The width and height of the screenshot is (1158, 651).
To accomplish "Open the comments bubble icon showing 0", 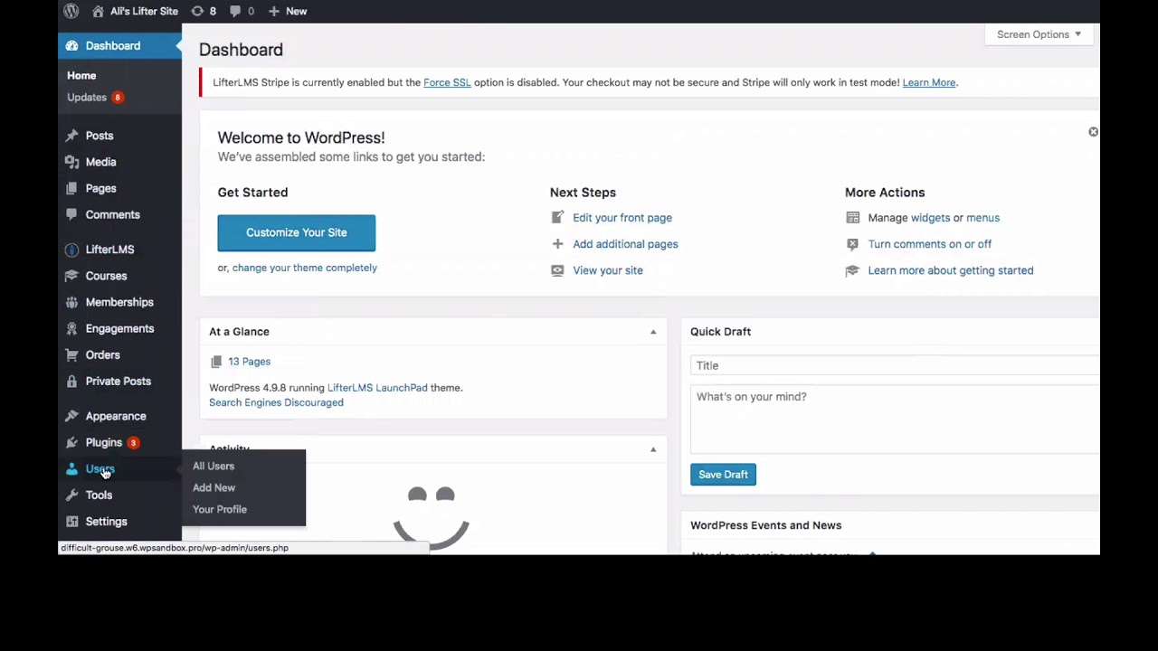I will coord(236,11).
